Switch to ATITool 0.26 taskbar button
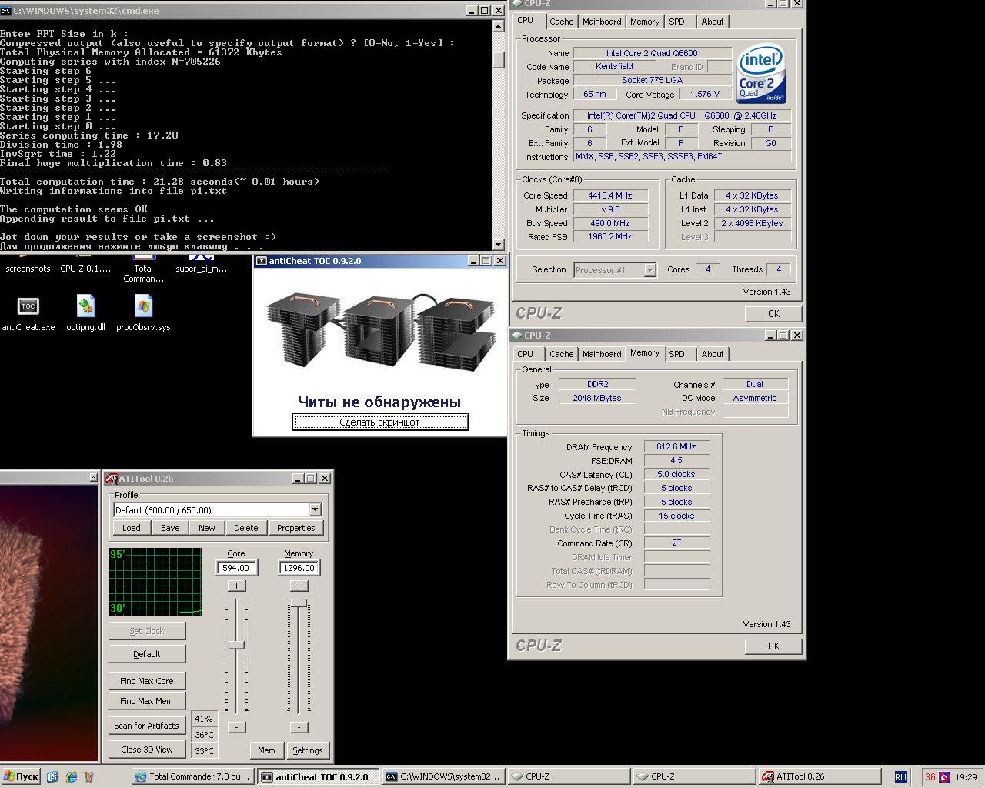 point(820,776)
